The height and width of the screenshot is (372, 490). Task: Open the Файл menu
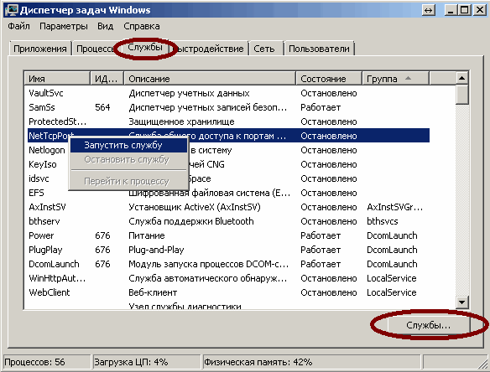tap(18, 26)
